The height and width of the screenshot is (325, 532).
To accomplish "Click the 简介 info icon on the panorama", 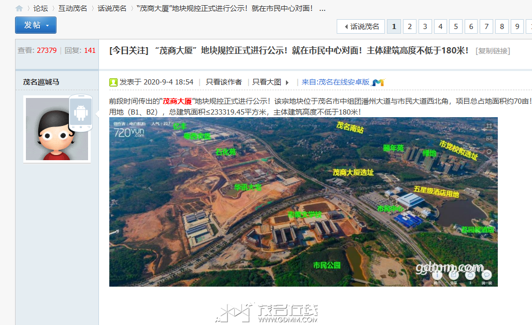I will (x=437, y=275).
